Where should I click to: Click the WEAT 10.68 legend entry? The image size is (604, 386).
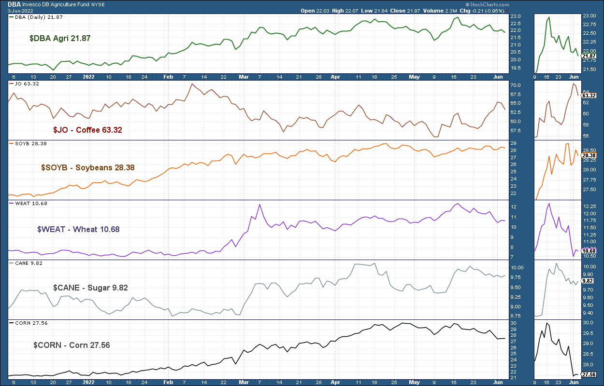coord(31,203)
